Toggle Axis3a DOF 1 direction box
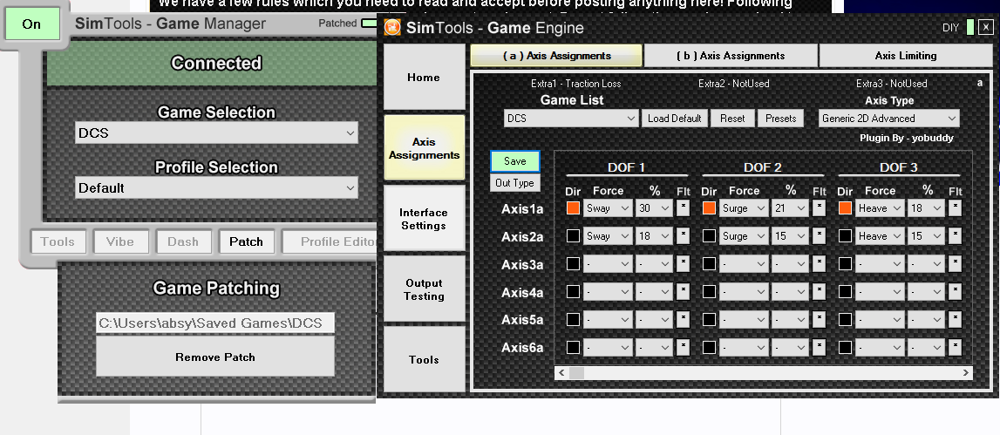1000x435 pixels. tap(573, 263)
